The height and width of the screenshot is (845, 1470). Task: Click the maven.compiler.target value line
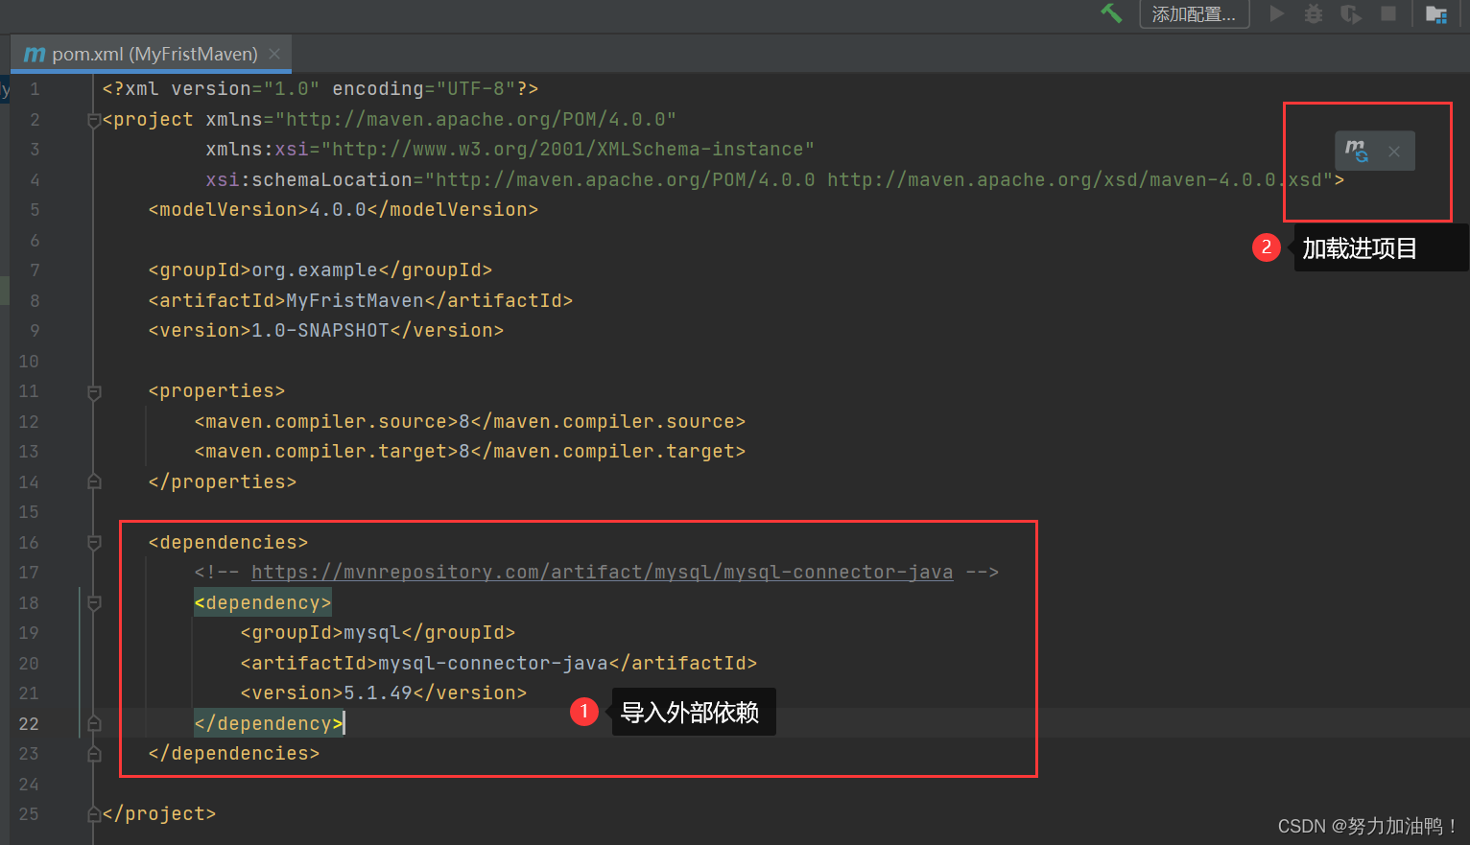tap(469, 452)
